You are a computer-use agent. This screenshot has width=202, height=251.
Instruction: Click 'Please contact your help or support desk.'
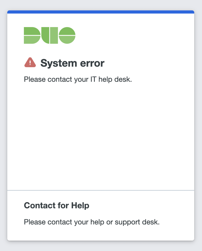tap(92, 222)
